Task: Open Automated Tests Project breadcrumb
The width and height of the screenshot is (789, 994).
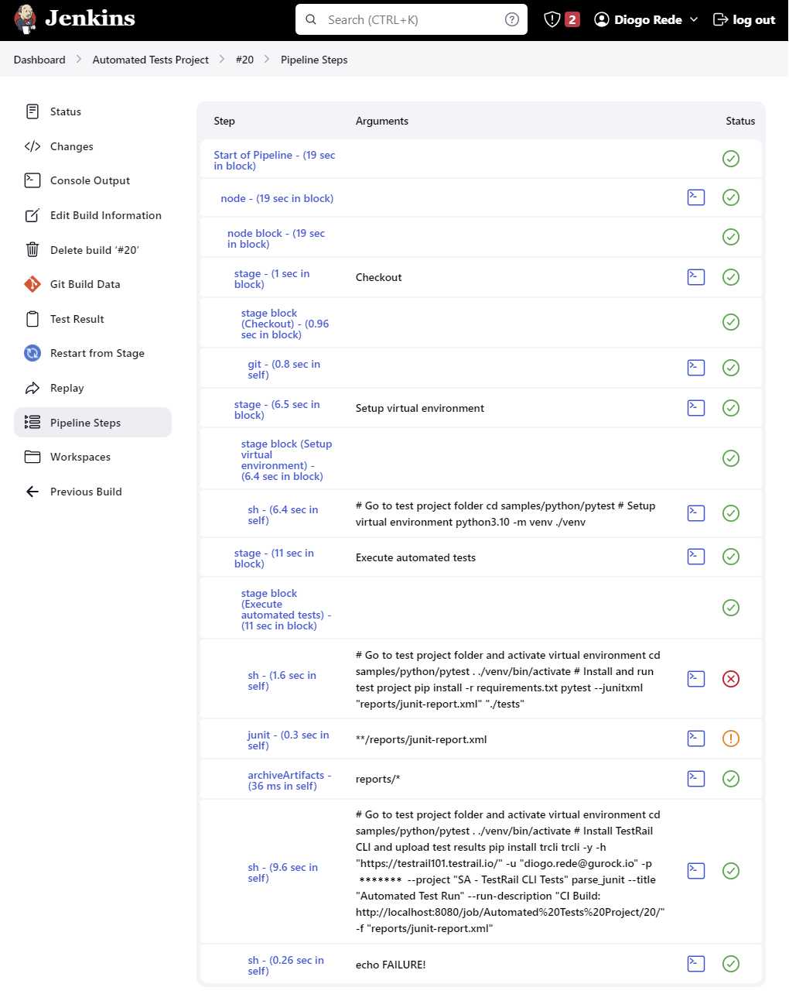Action: [150, 60]
